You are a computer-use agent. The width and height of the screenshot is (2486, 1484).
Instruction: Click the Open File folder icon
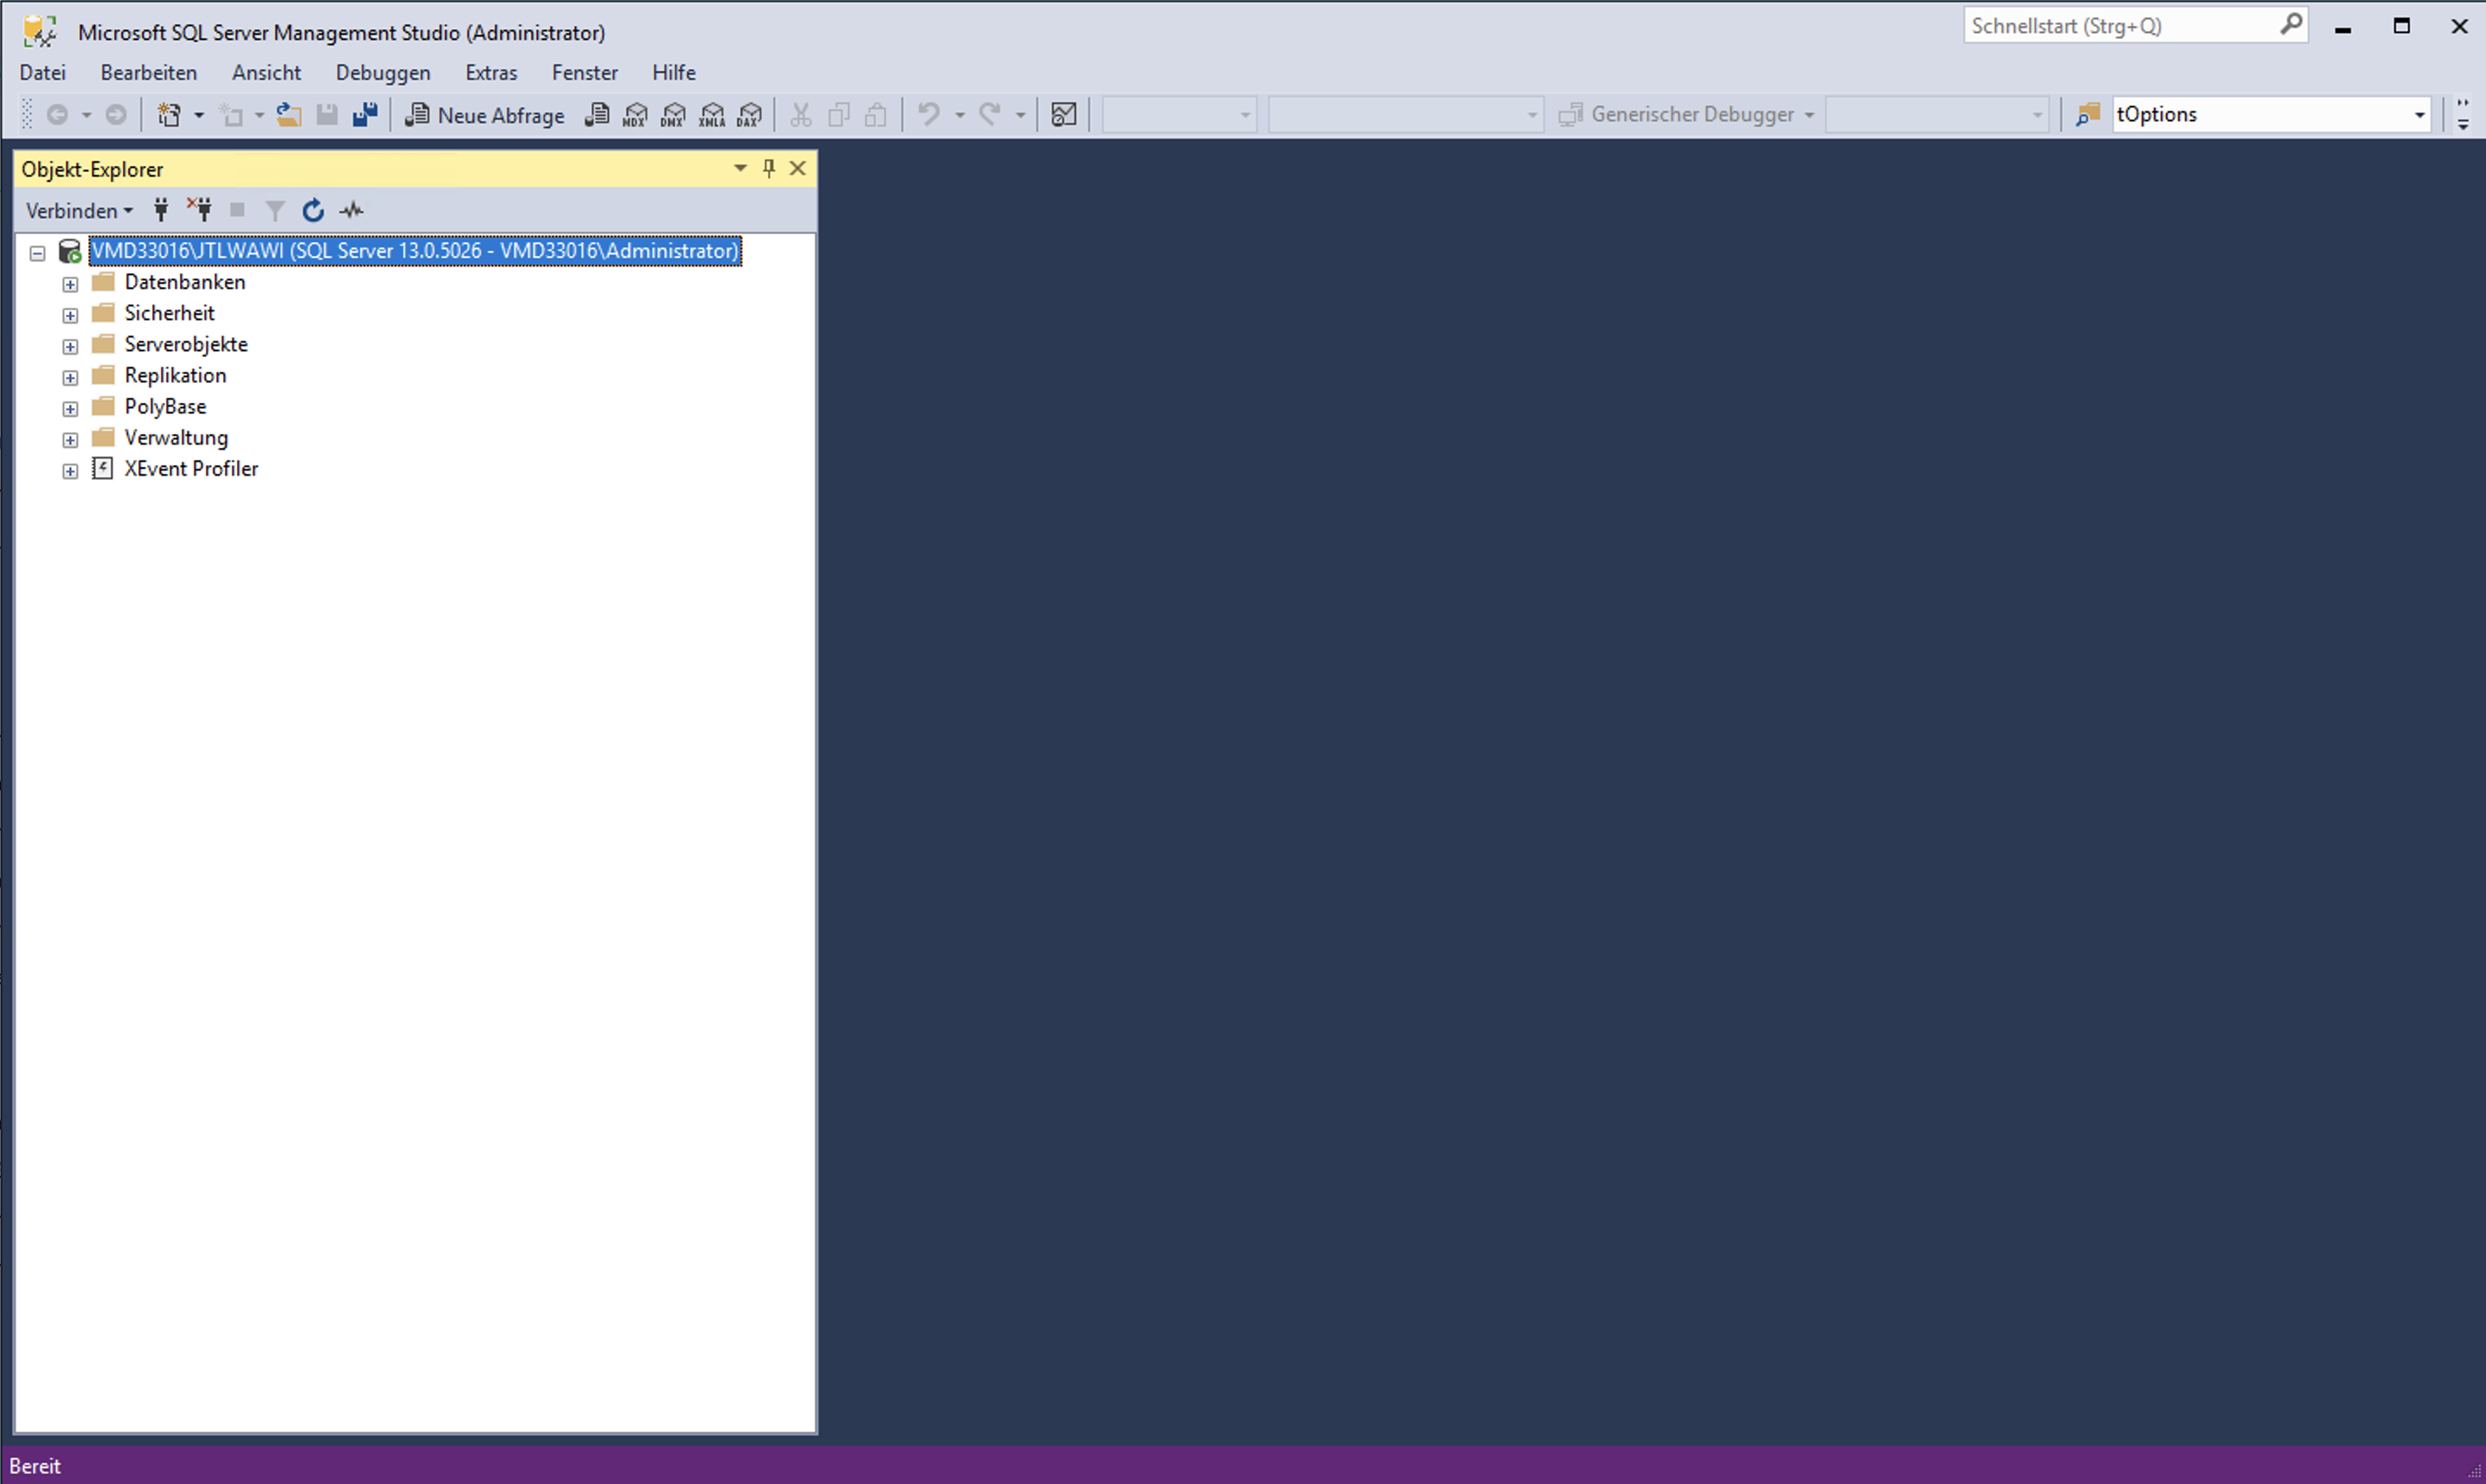[x=289, y=115]
